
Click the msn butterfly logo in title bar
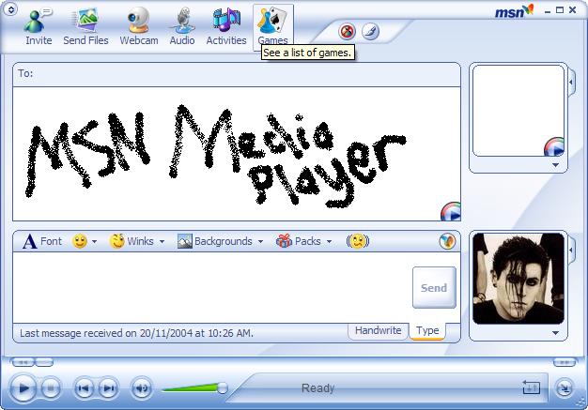(514, 11)
